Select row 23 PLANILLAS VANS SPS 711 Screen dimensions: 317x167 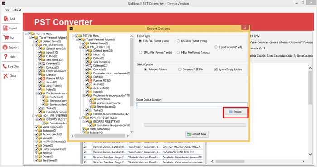pos(143,152)
